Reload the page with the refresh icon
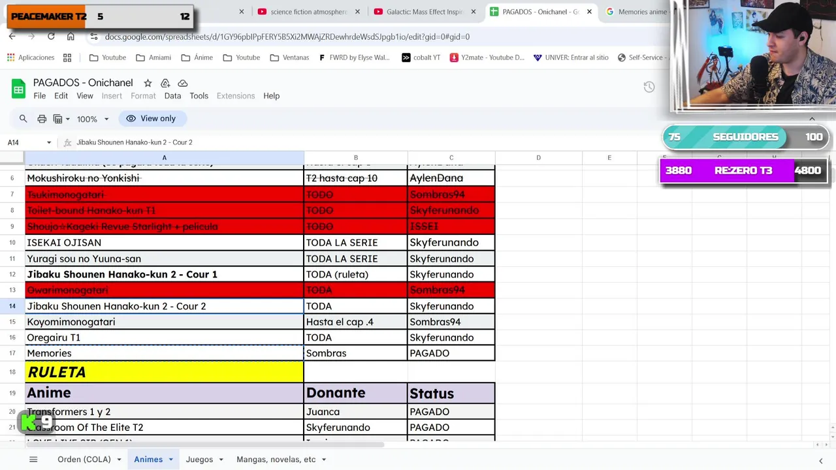The height and width of the screenshot is (470, 836). [x=51, y=37]
